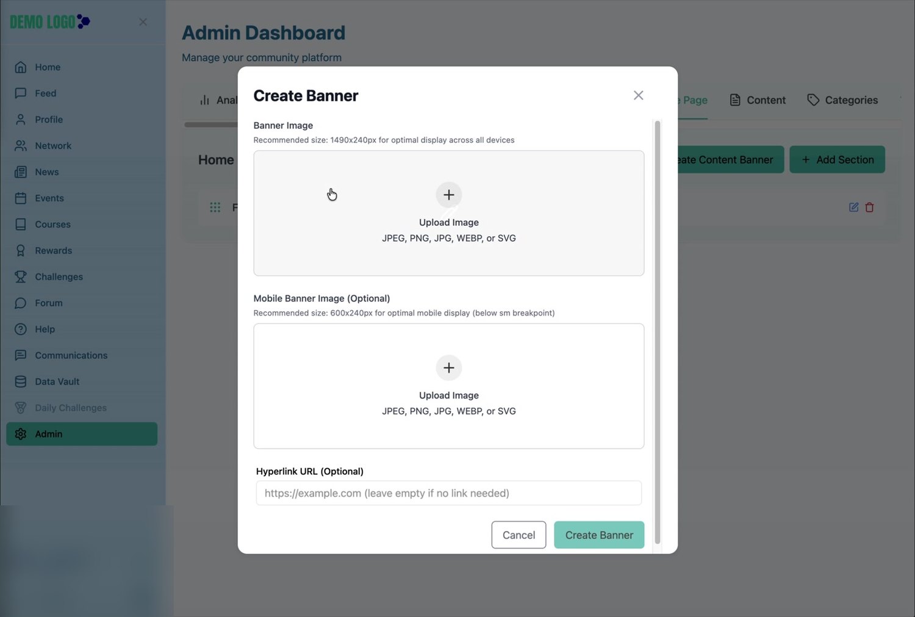915x617 pixels.
Task: Click the plus icon in Mobile Banner upload
Action: coord(448,368)
